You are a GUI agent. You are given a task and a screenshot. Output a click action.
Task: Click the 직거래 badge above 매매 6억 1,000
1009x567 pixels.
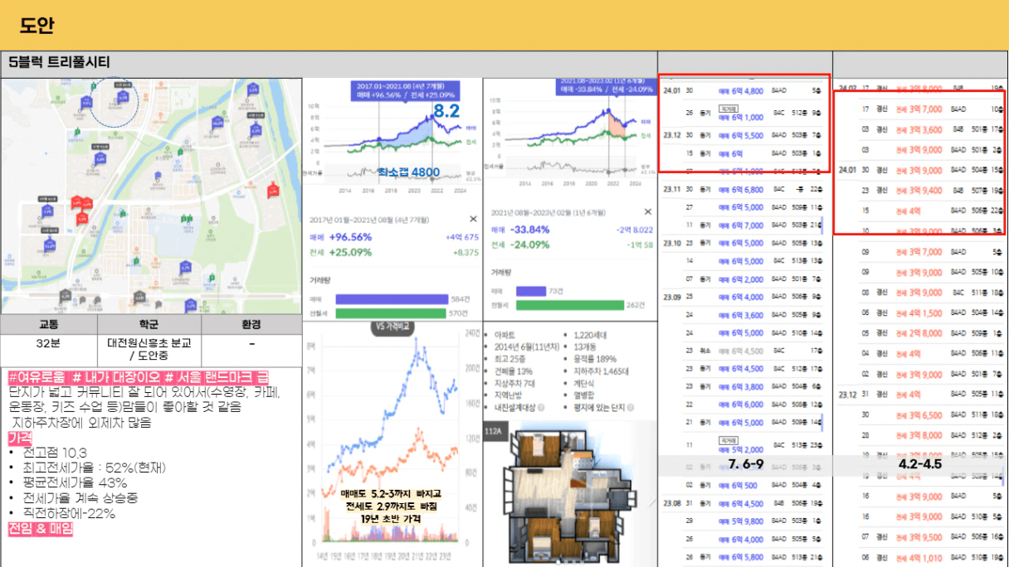(730, 108)
